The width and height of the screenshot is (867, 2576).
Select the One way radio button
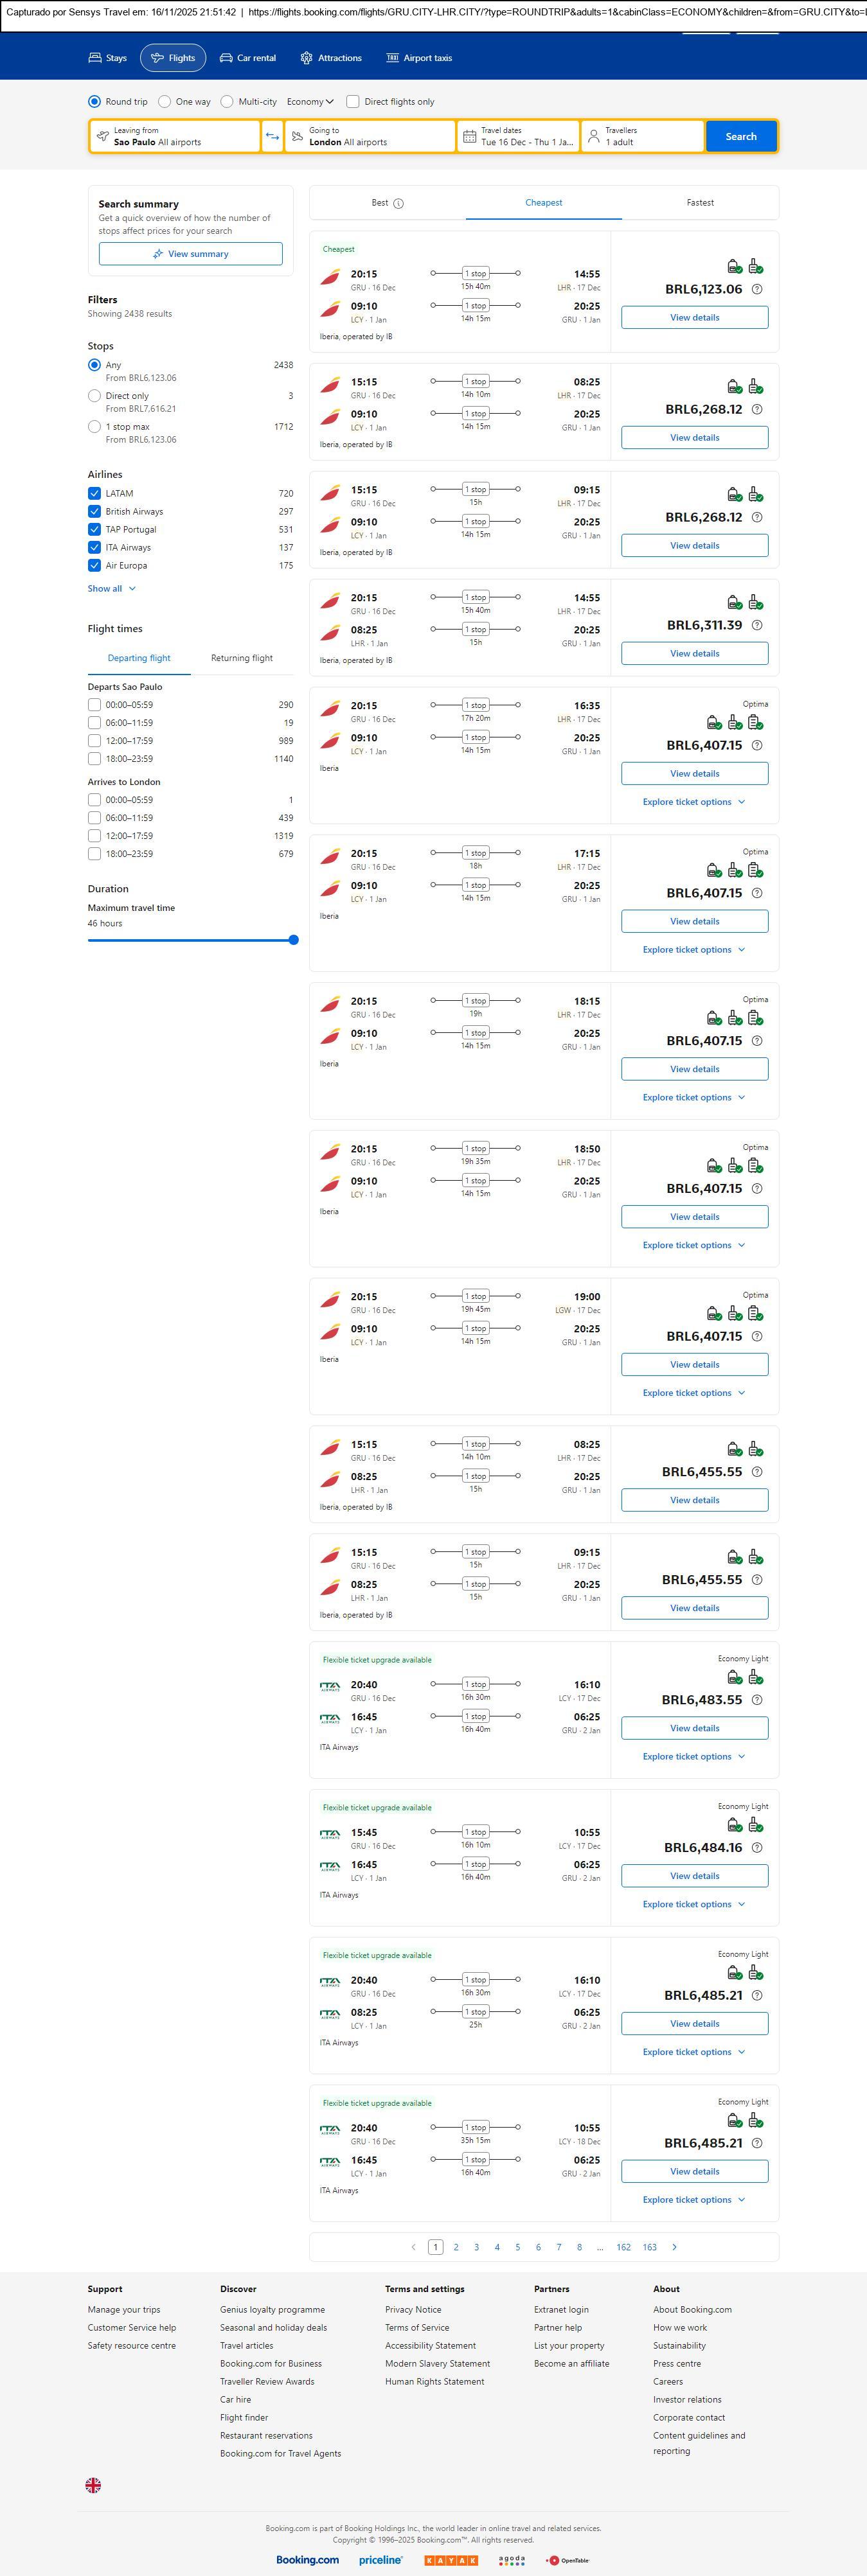(165, 102)
